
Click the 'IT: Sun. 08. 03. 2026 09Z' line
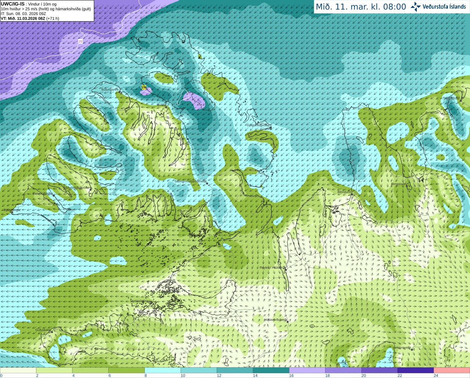[23, 14]
